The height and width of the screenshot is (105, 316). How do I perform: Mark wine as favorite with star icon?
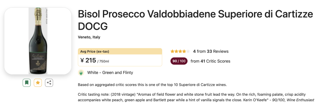[38, 83]
